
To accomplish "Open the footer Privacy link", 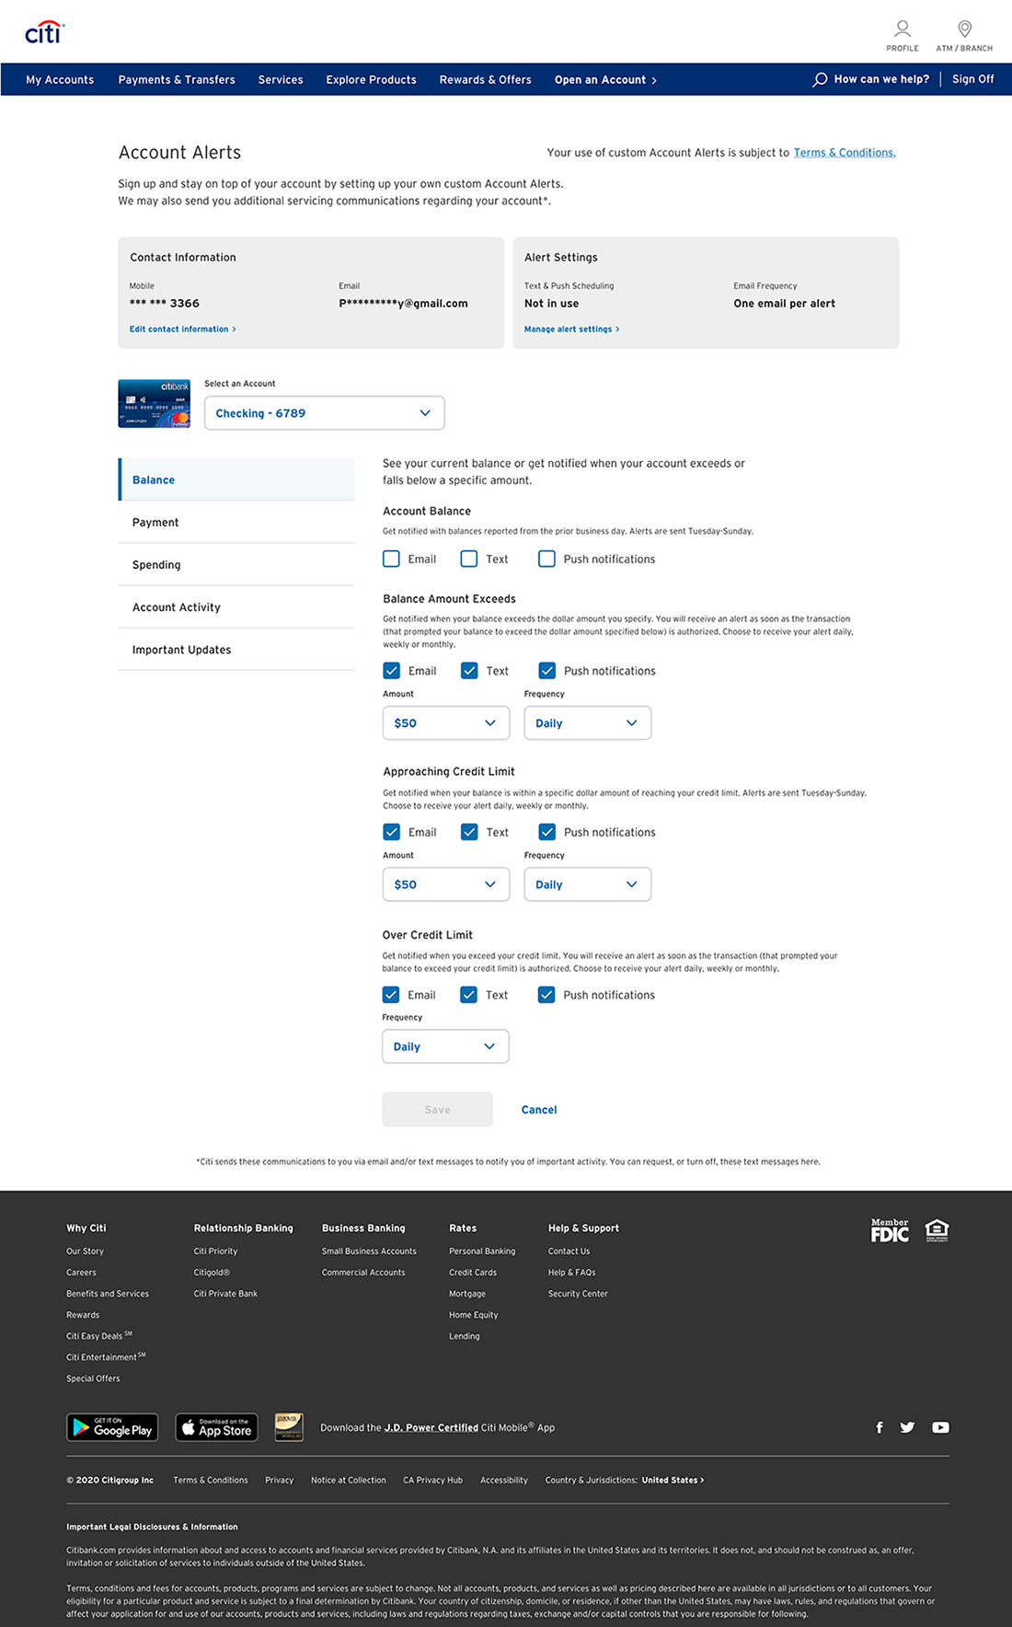I will click(280, 1480).
